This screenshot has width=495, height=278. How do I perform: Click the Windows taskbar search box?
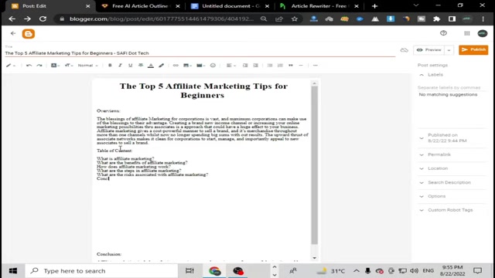pos(101,271)
